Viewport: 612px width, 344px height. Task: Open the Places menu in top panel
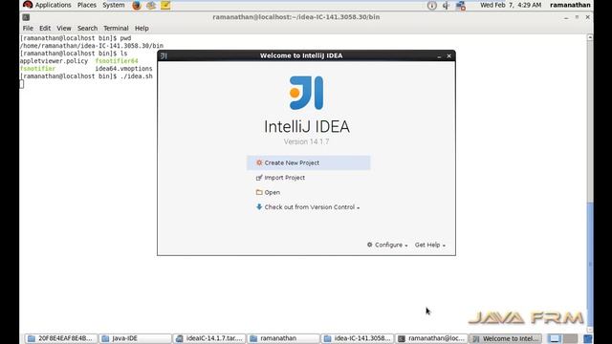click(x=87, y=5)
